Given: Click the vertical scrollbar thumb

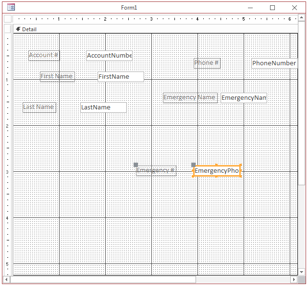Looking at the screenshot, I should pos(302,103).
